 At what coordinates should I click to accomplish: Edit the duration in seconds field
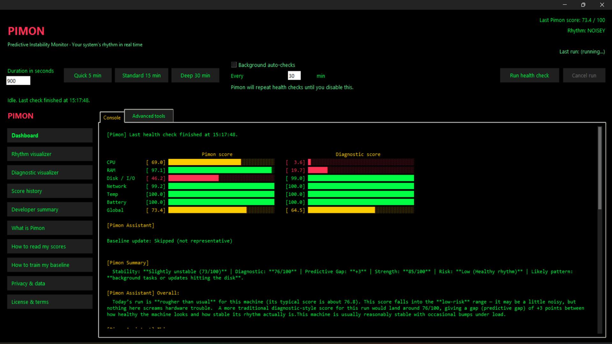pyautogui.click(x=18, y=81)
